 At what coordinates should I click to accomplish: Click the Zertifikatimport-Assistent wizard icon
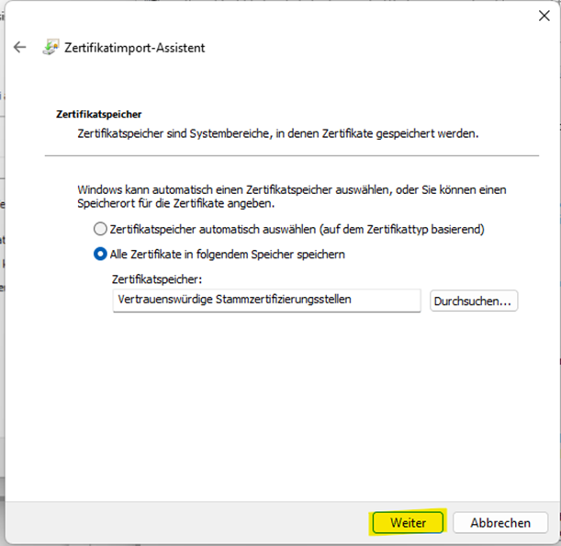[50, 47]
